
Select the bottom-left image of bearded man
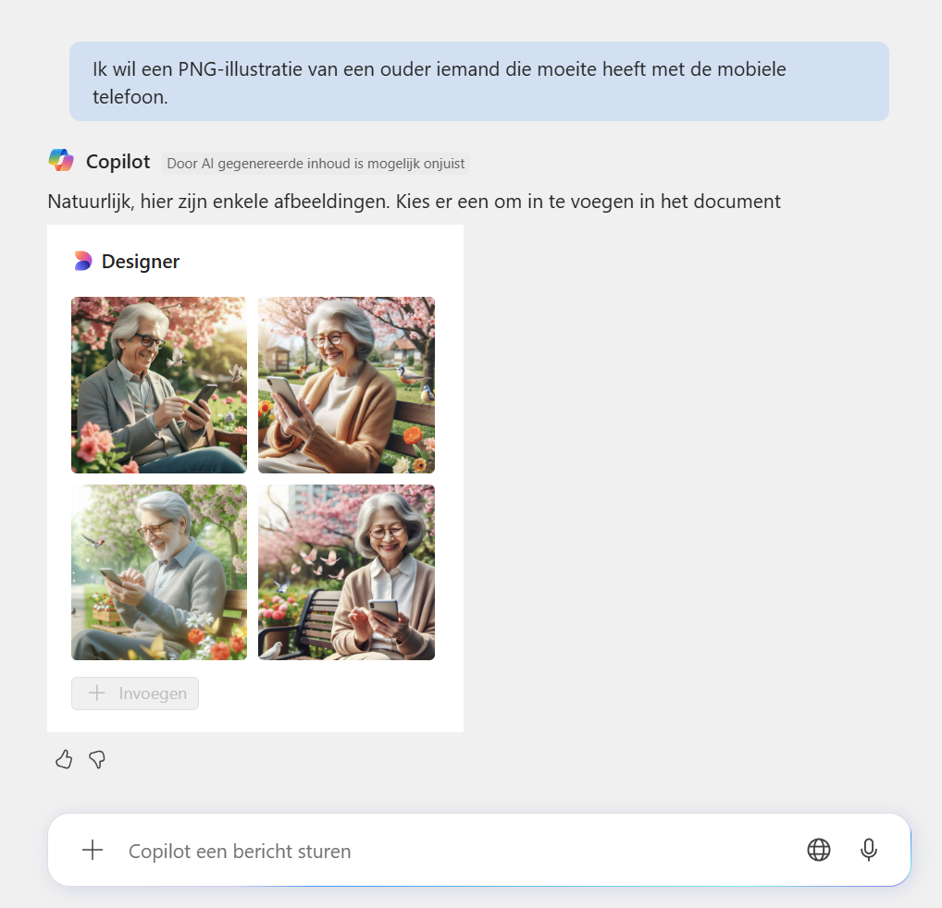[159, 572]
